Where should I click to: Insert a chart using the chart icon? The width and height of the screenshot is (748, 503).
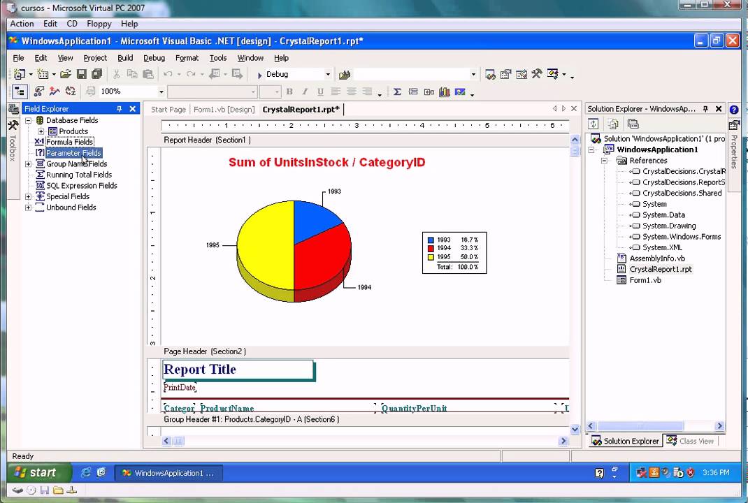(445, 92)
